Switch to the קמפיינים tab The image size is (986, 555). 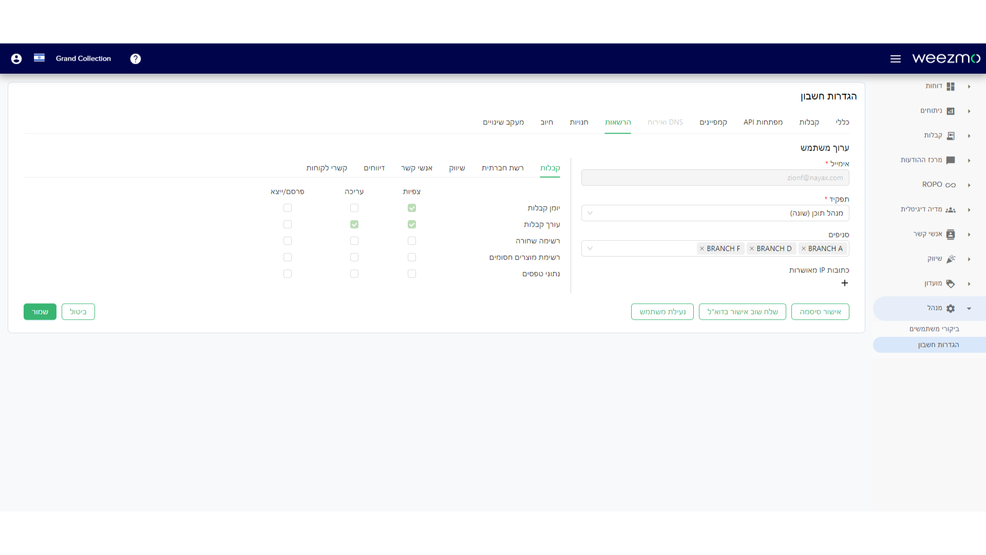[713, 122]
